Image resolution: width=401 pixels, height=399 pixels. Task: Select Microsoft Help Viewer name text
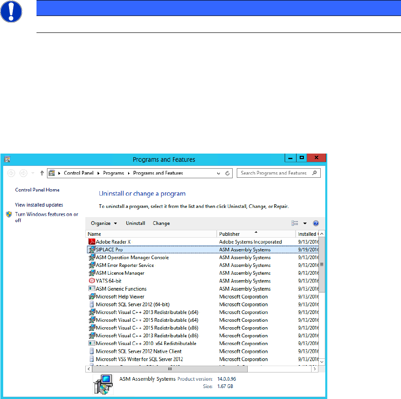[120, 297]
